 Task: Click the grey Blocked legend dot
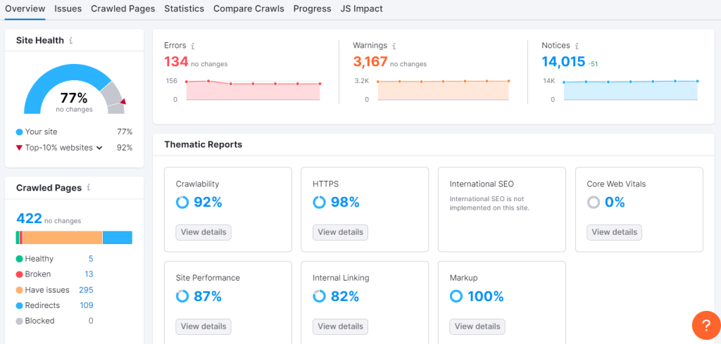coord(19,321)
